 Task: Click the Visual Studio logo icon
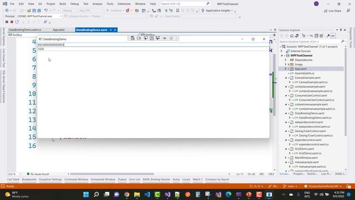coord(5,4)
